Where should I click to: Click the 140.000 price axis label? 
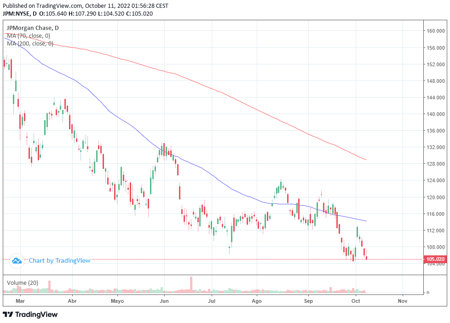[435, 114]
